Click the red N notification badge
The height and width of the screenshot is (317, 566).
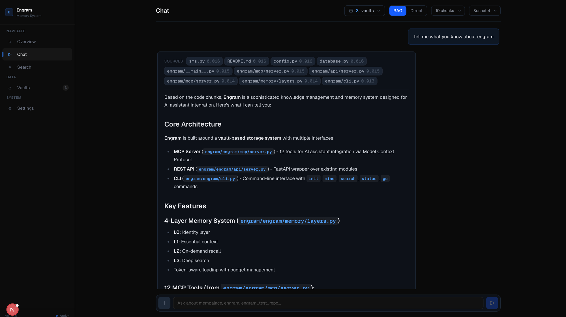(x=12, y=309)
